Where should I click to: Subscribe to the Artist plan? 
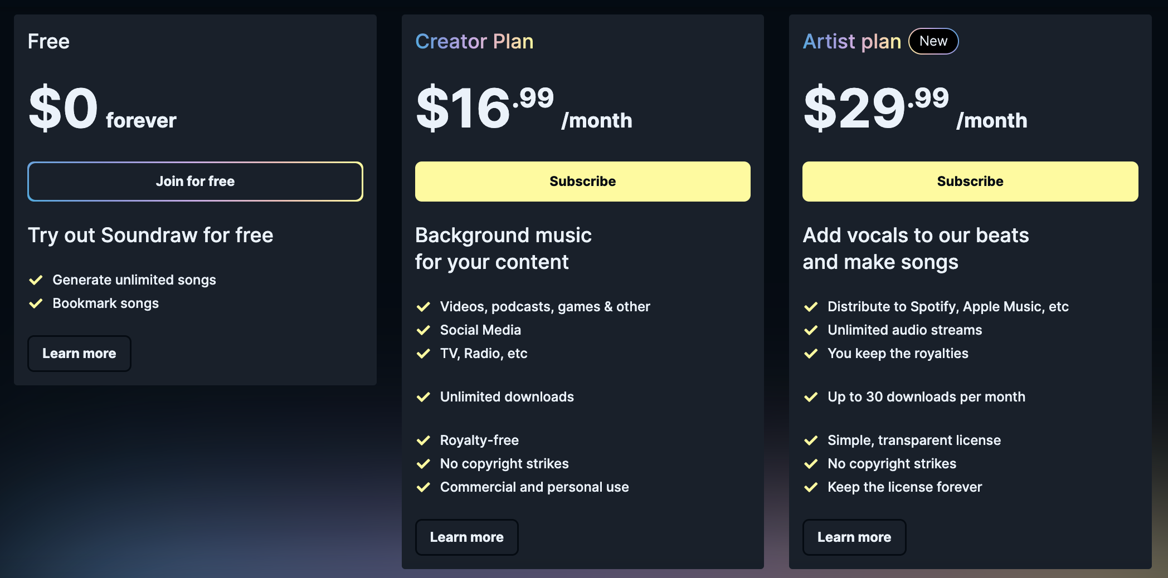click(x=970, y=181)
